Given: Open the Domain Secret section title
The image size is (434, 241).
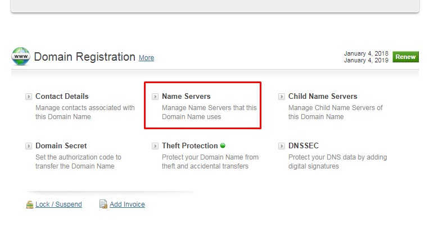Looking at the screenshot, I should 61,145.
